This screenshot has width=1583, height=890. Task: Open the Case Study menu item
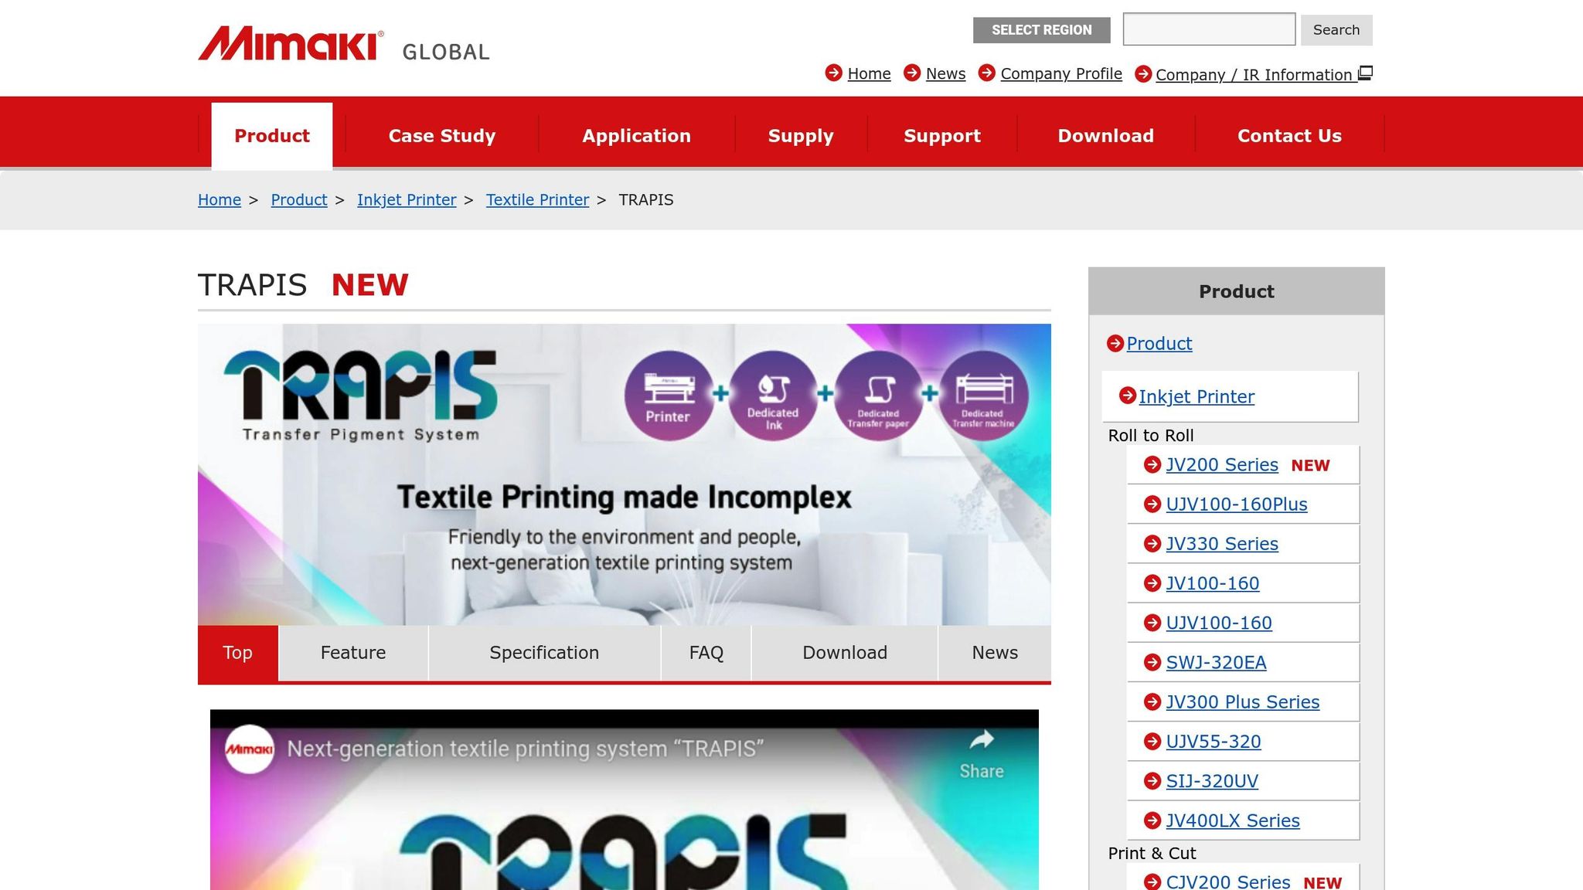(x=441, y=135)
